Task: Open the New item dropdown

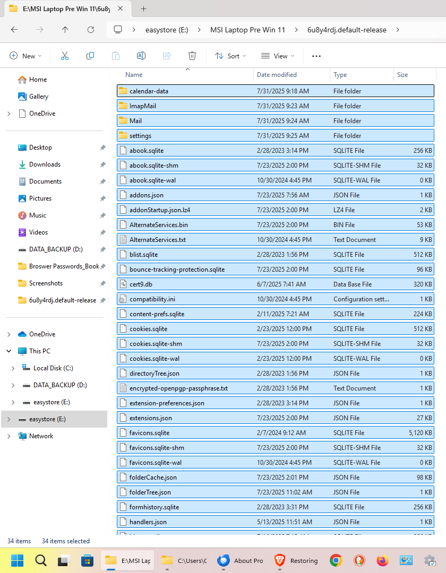Action: click(x=25, y=56)
